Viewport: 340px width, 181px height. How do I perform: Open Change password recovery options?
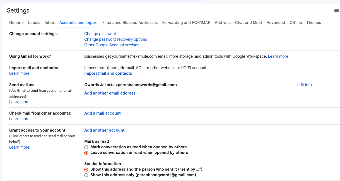[115, 39]
